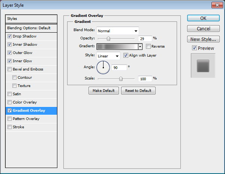Open the gradient Style dropdown
Screen dimensions: 225x174
[x=108, y=55]
